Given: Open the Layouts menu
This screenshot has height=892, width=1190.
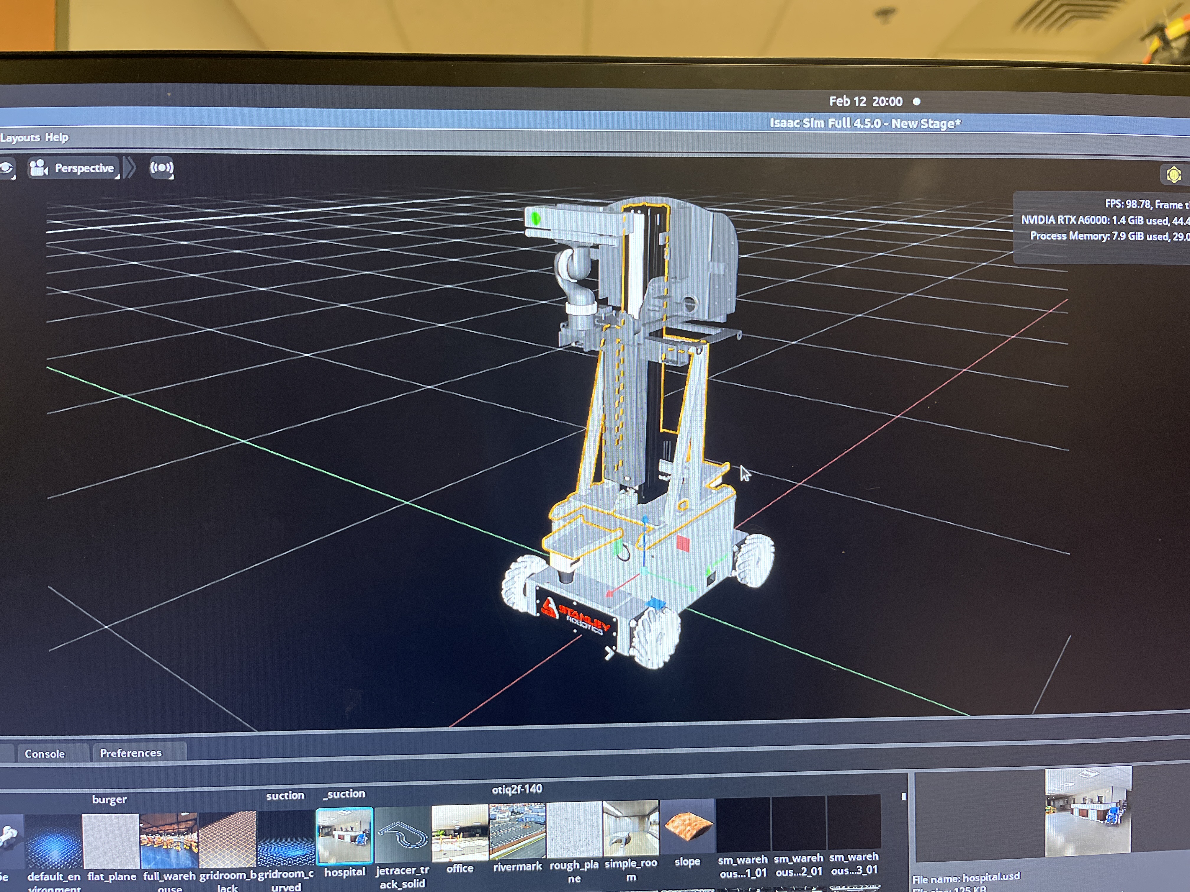Looking at the screenshot, I should [20, 138].
